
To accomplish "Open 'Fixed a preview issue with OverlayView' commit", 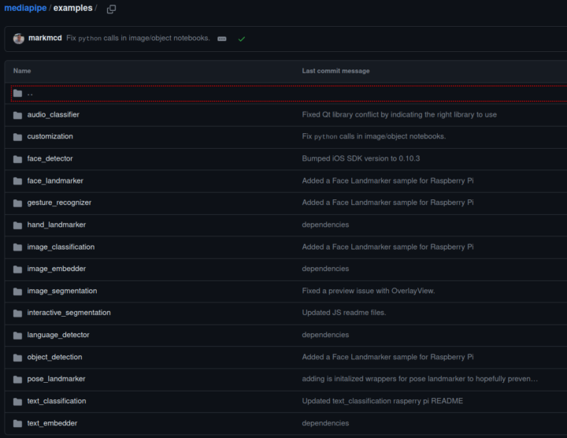I will pyautogui.click(x=369, y=291).
